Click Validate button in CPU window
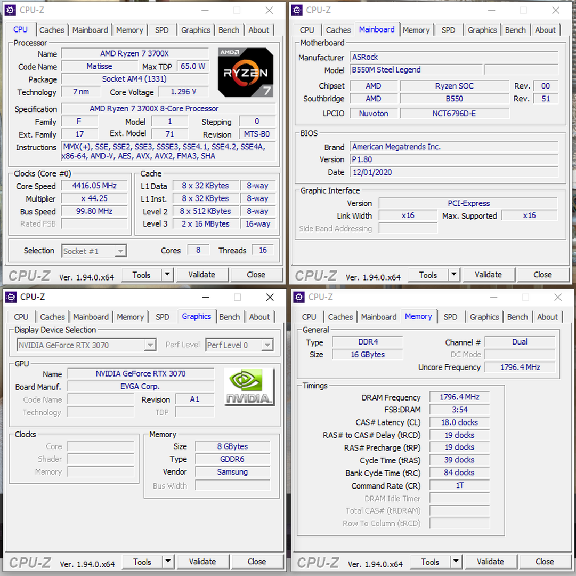 click(x=201, y=275)
